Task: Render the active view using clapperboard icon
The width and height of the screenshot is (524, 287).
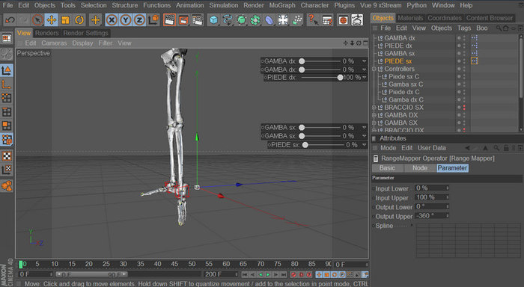Action: click(169, 20)
